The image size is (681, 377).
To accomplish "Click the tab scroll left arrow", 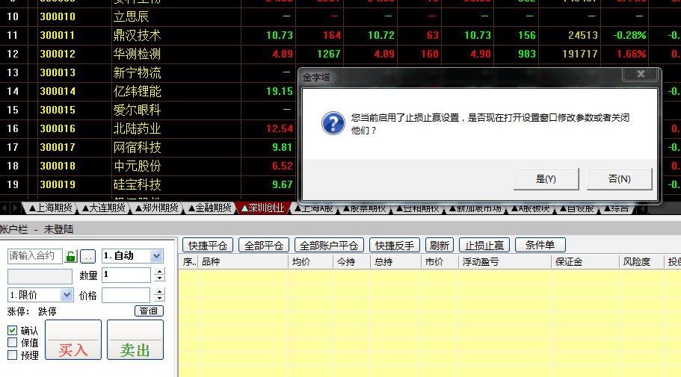I will 4,208.
